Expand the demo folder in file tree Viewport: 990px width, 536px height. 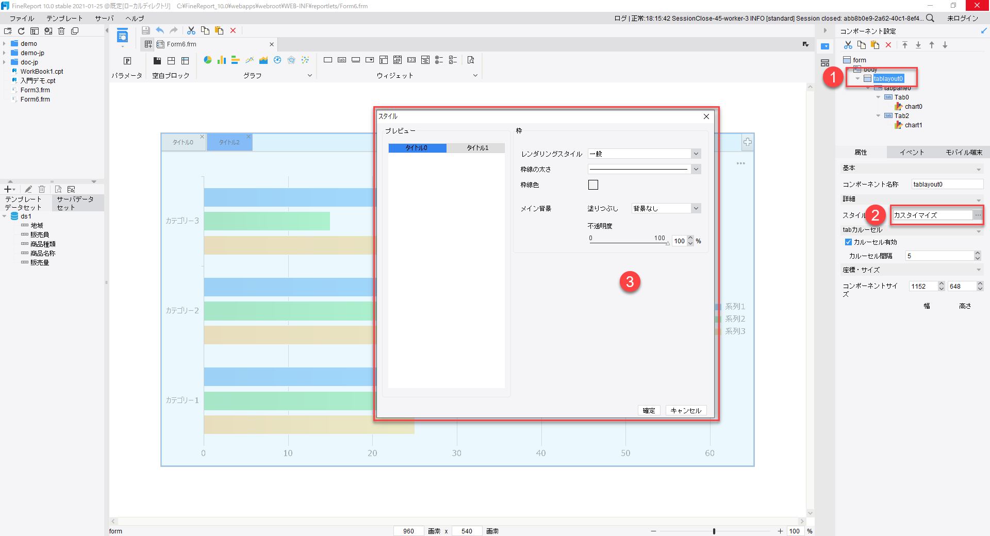(x=4, y=44)
